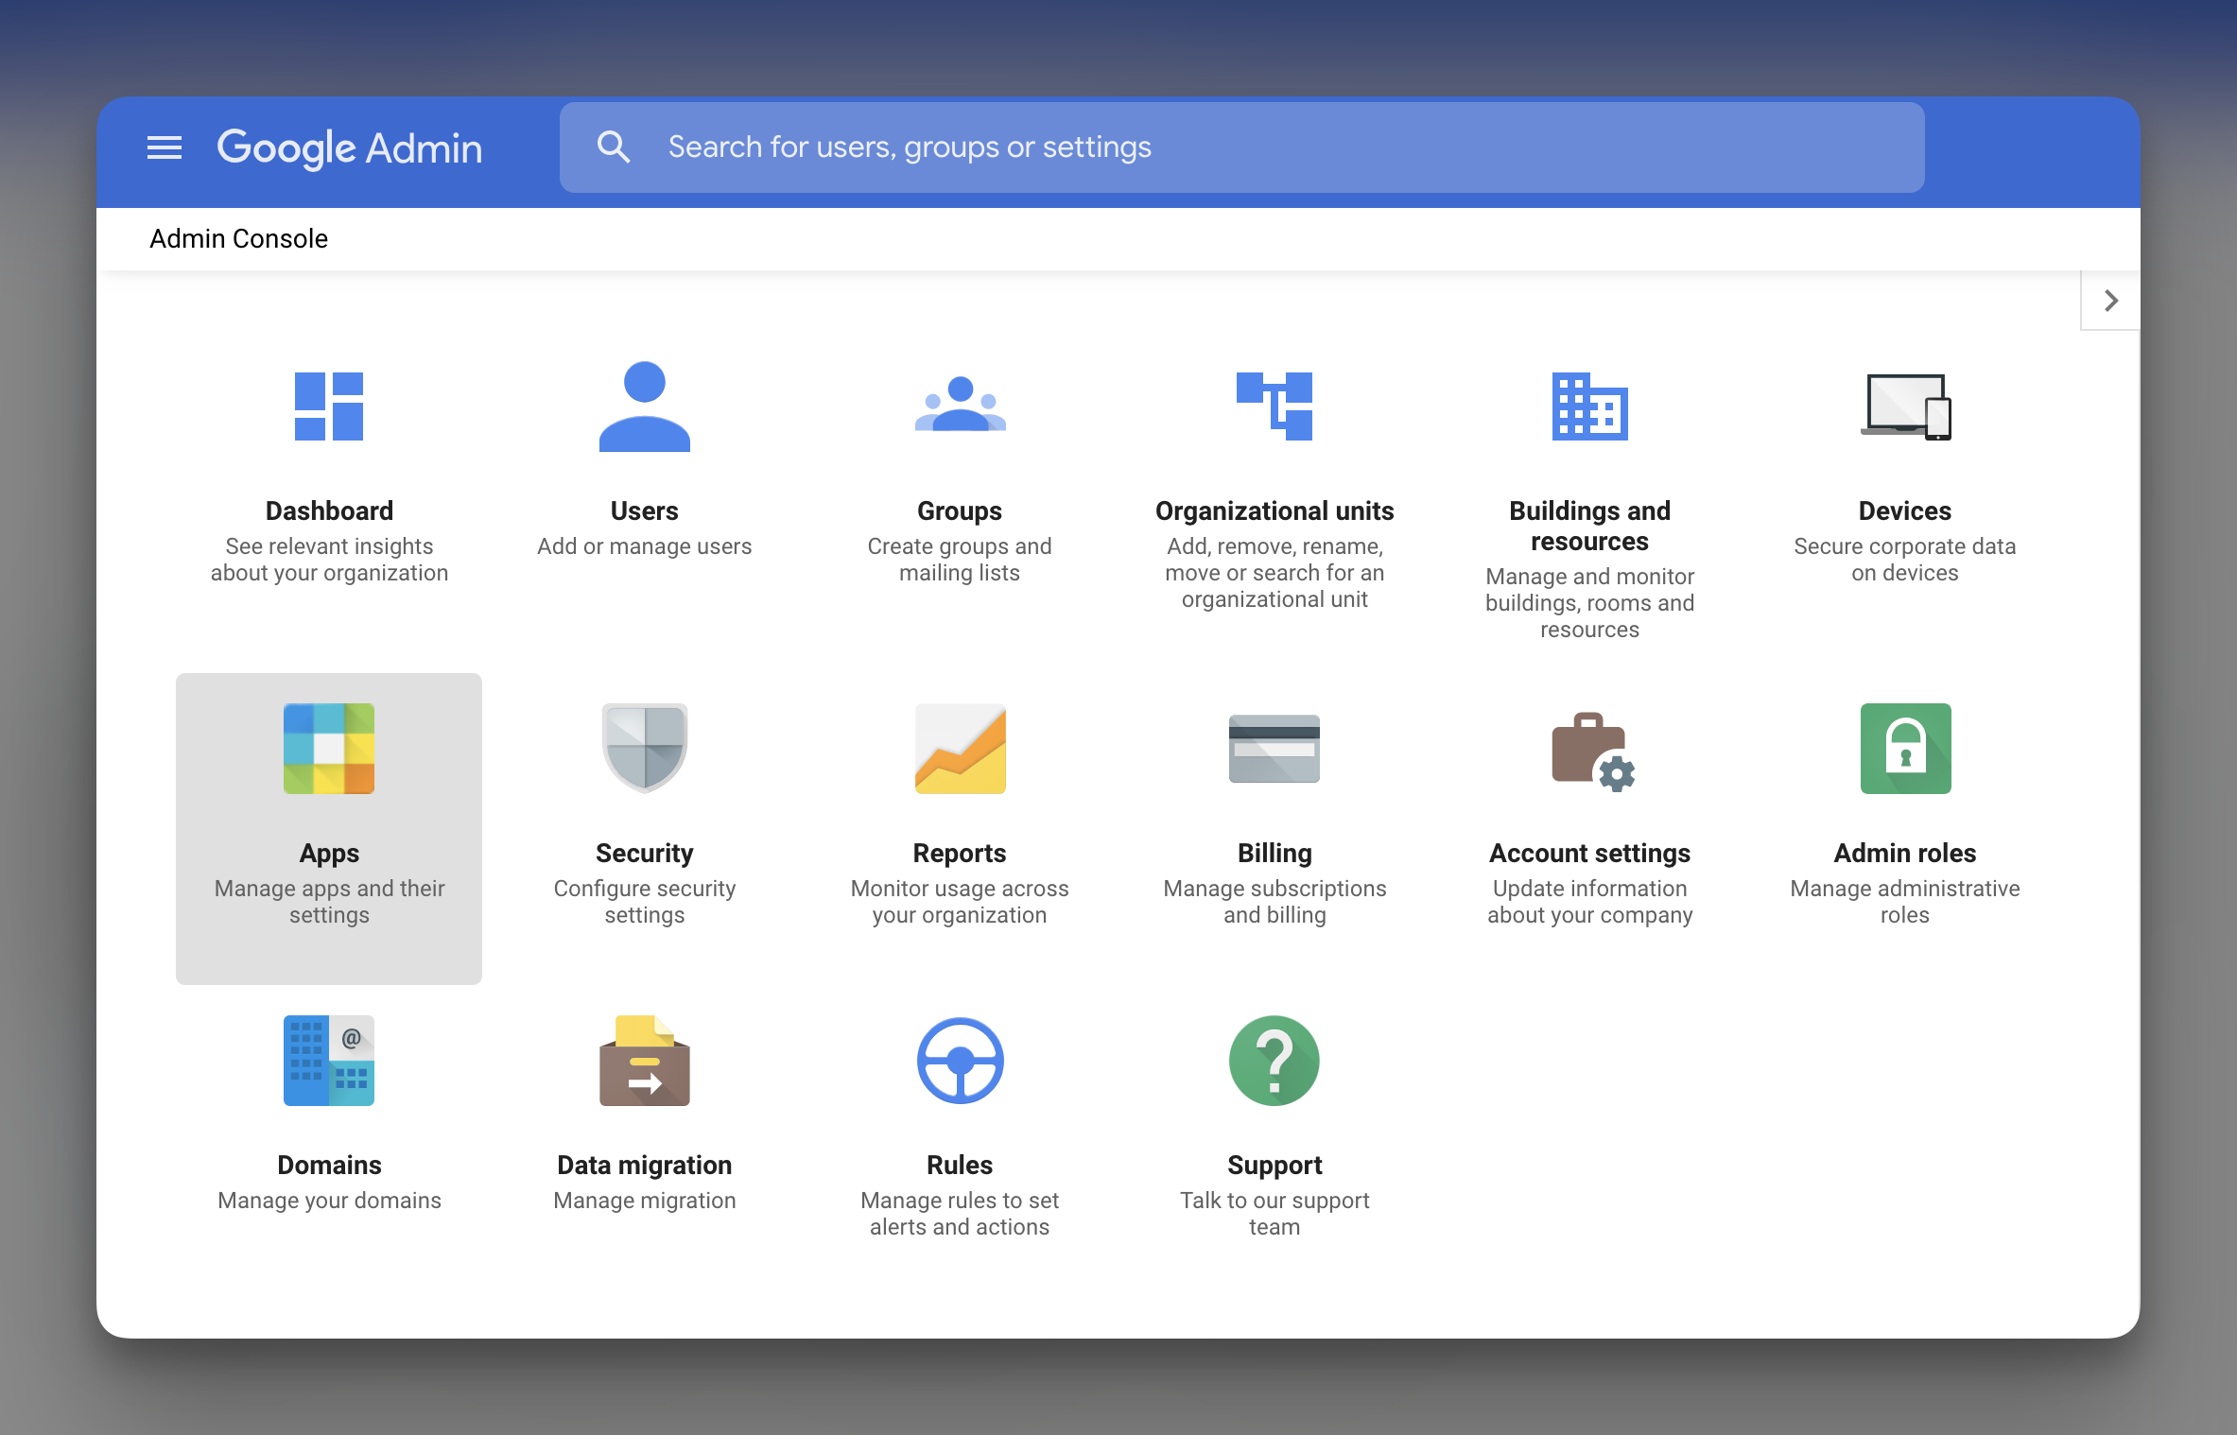Open the Account settings briefcase icon

1593,752
